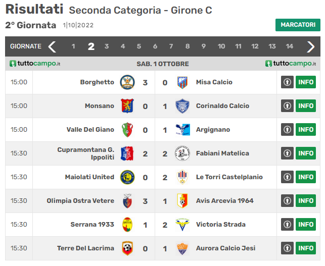The height and width of the screenshot is (266, 325).
Task: Click the left tuttocampo.it logo
Action: click(x=35, y=64)
